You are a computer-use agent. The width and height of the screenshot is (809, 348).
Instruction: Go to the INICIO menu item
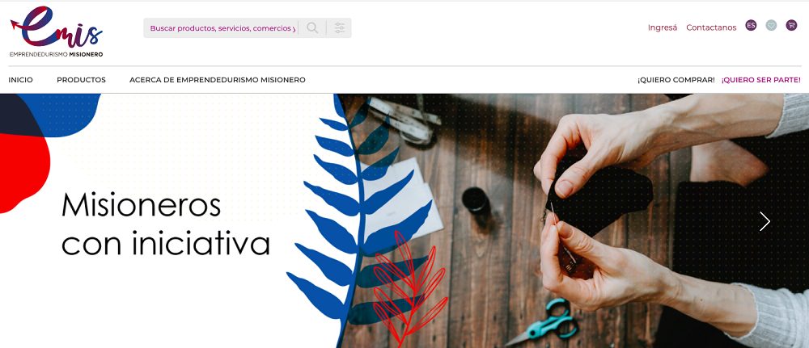point(21,80)
